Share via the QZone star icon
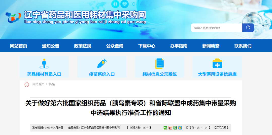Screen dimensions: 272x135 point(180,128)
